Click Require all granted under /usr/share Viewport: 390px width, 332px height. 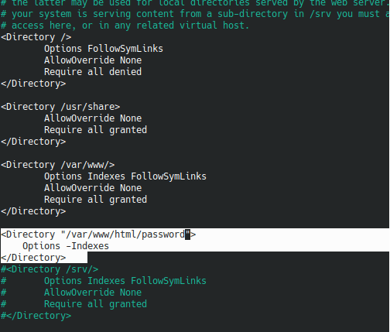click(x=95, y=130)
